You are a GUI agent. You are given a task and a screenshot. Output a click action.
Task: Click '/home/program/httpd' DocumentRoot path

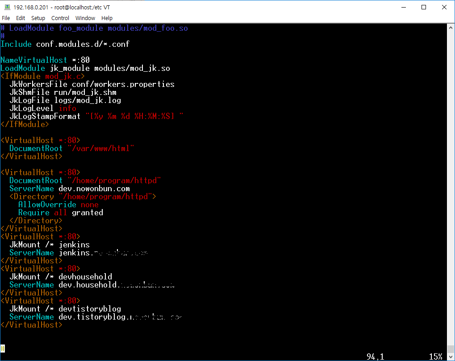114,180
